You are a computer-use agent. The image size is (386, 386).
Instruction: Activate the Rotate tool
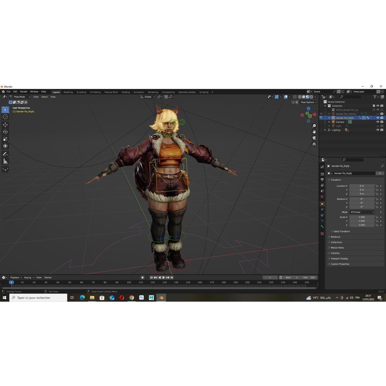coord(5,132)
